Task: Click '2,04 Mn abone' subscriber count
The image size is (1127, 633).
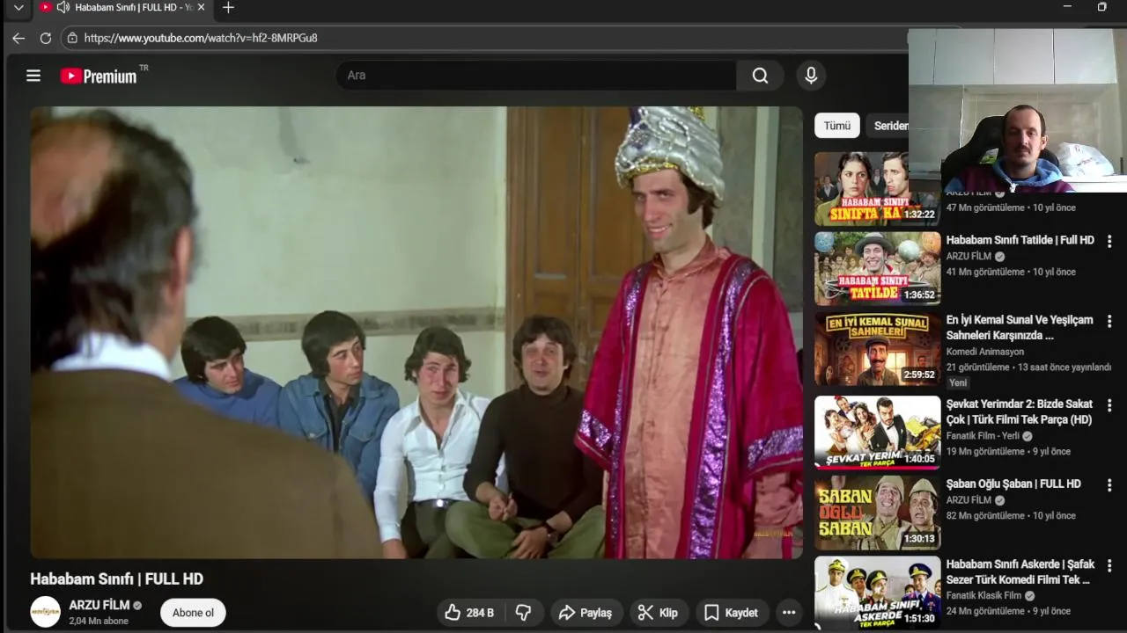Action: 99,621
